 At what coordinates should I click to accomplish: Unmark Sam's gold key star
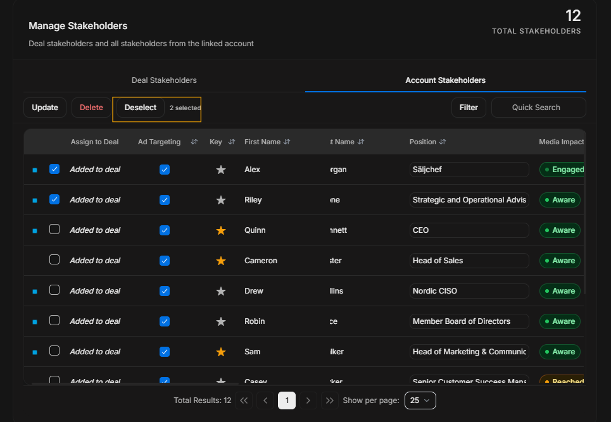click(221, 352)
